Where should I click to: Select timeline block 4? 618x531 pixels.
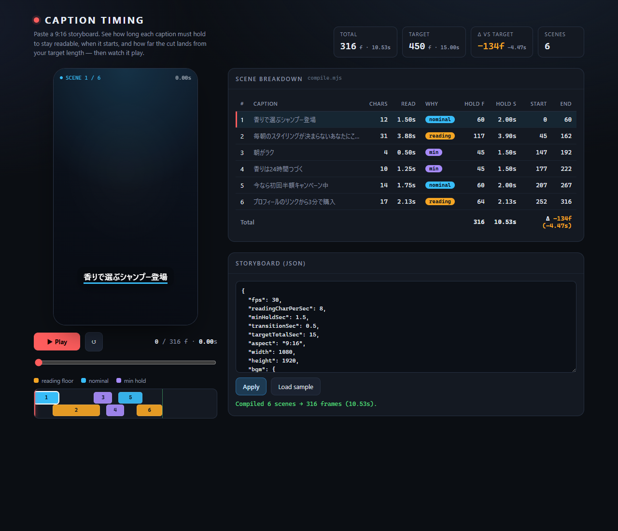point(115,410)
